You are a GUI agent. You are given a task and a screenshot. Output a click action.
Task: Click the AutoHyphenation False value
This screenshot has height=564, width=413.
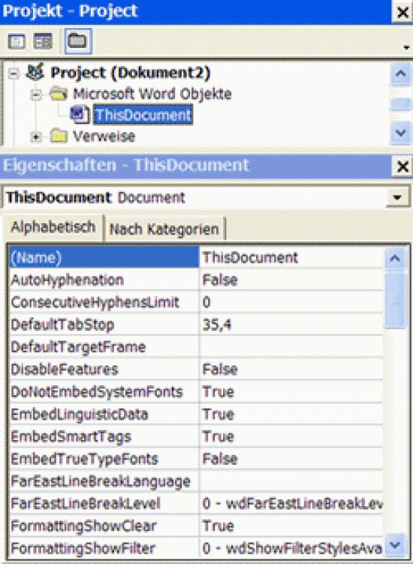click(291, 280)
